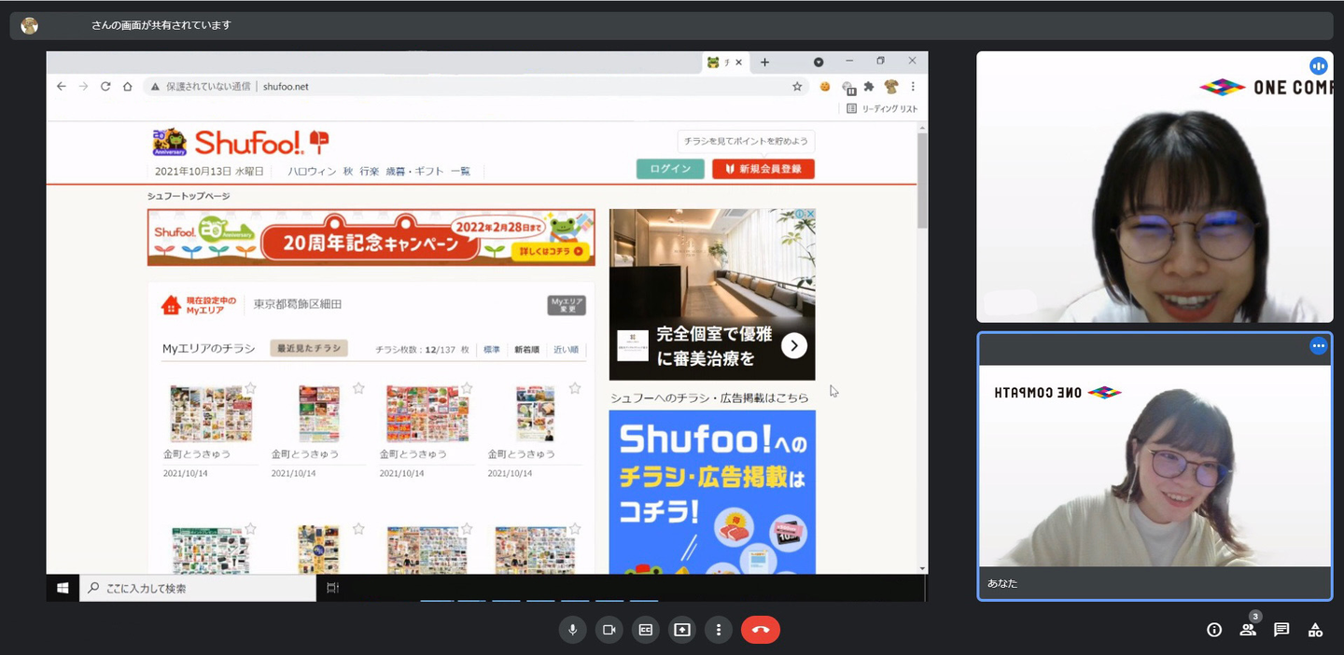This screenshot has width=1344, height=655.
Task: Open the 歳暮・ギフト link
Action: [x=414, y=172]
